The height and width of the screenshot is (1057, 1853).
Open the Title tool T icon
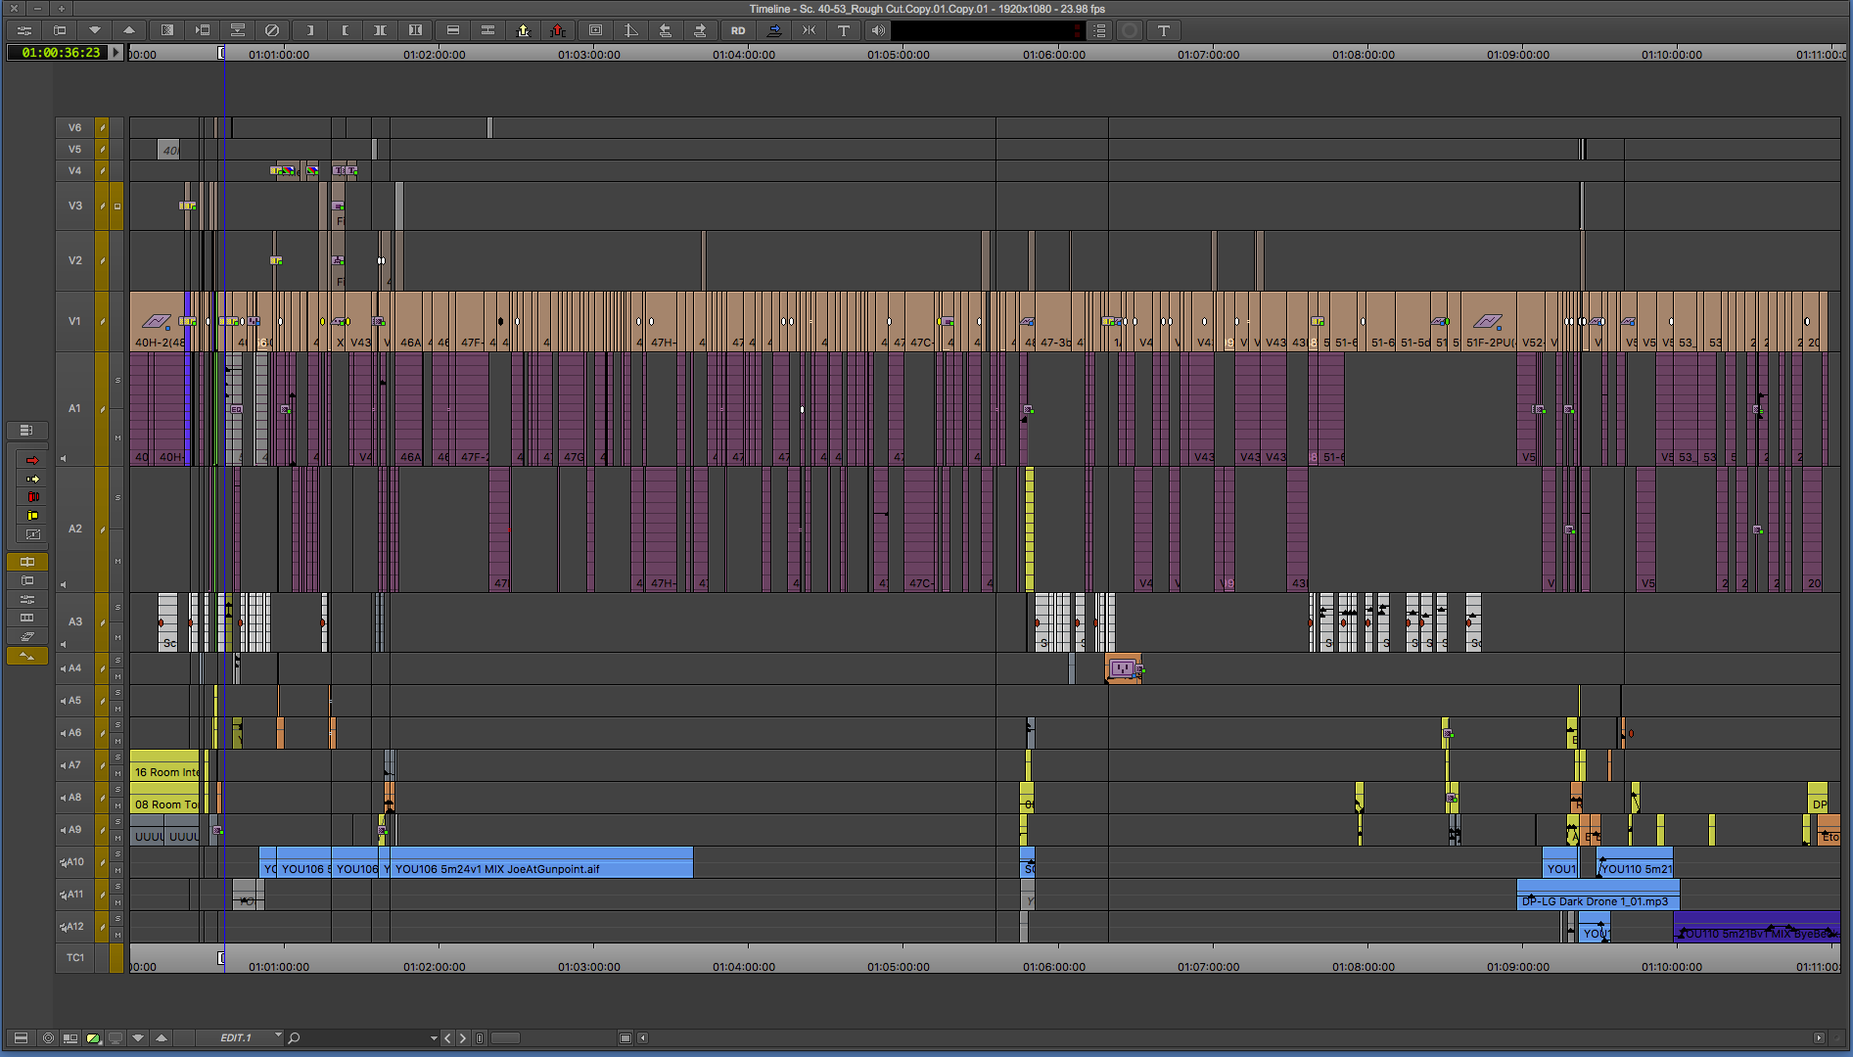click(844, 30)
